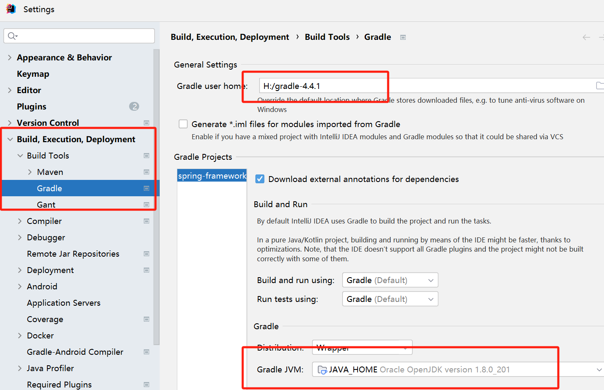
Task: Expand the Docker node
Action: pyautogui.click(x=20, y=335)
